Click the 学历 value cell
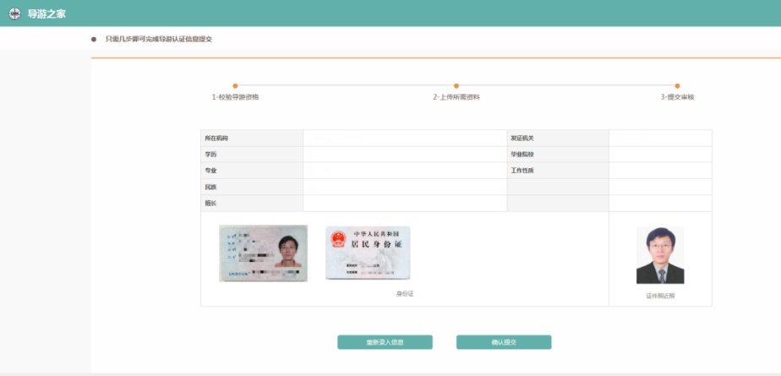 pos(403,155)
